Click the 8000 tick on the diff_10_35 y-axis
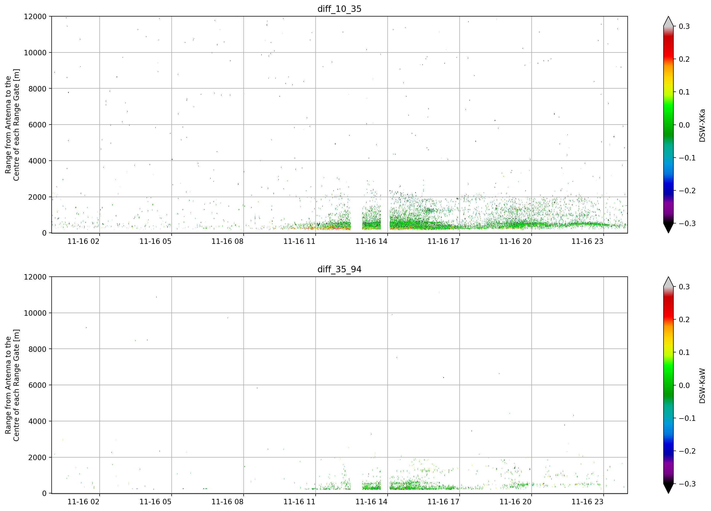Image resolution: width=711 pixels, height=511 pixels. (37, 89)
